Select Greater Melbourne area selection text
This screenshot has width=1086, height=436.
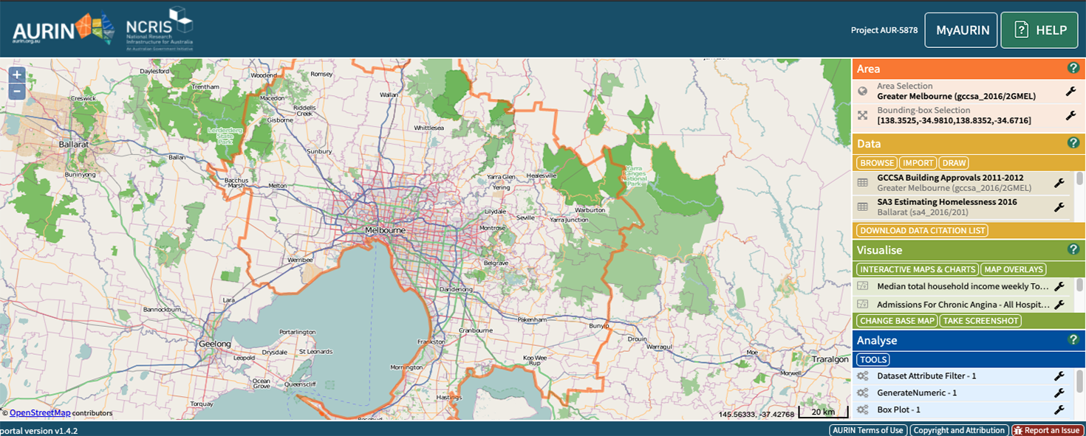[956, 96]
